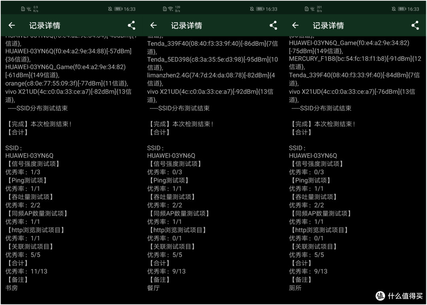The height and width of the screenshot is (305, 427).
Task: Tap the back arrow on the middle phone screen
Action: coord(153,25)
